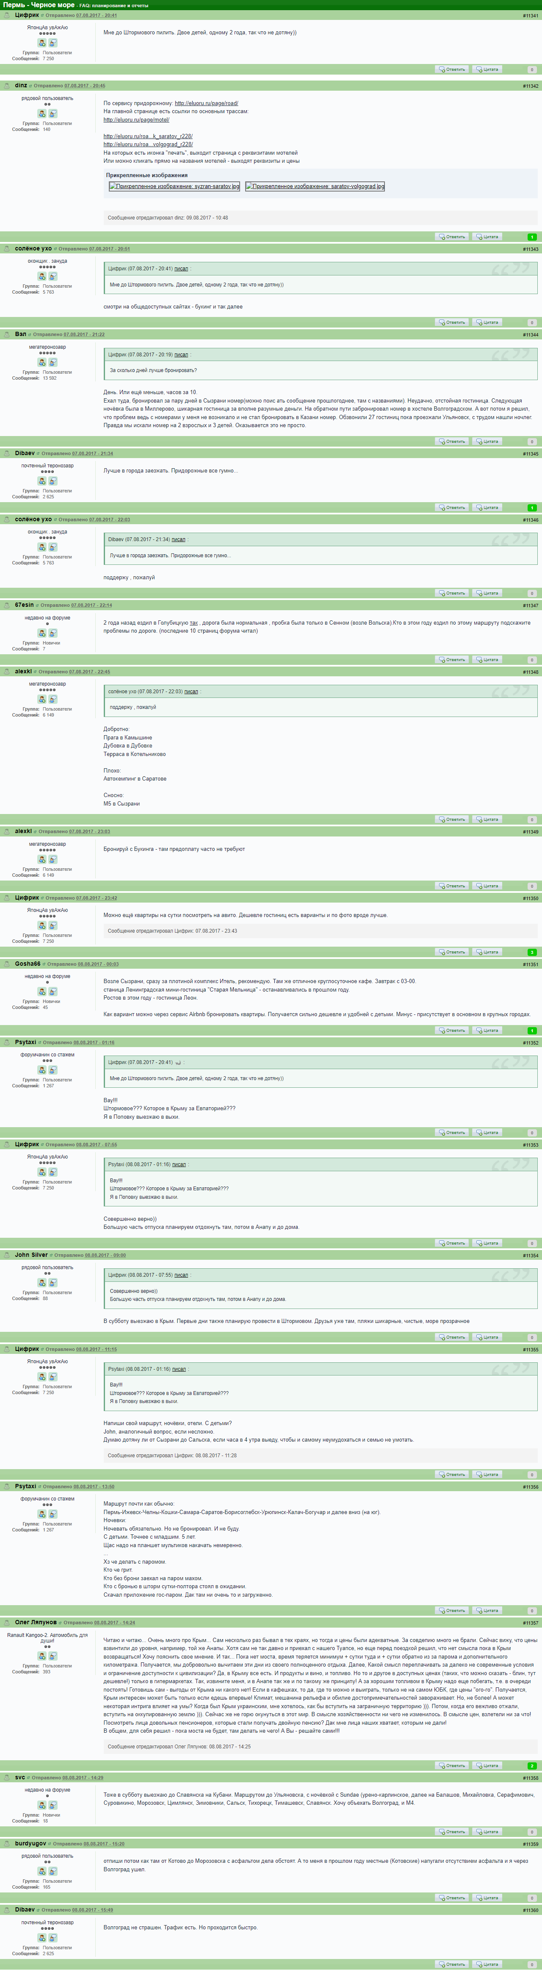The height and width of the screenshot is (1970, 542).
Task: Click the first profile icon under Цифрик in post #11341
Action: click(x=42, y=43)
